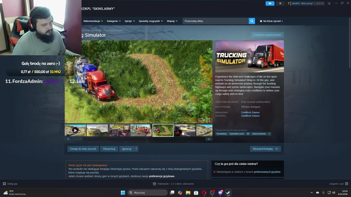Image resolution: width=351 pixels, height=197 pixels.
Task: Select the red truck parking lot thumbnail
Action: pyautogui.click(x=141, y=130)
